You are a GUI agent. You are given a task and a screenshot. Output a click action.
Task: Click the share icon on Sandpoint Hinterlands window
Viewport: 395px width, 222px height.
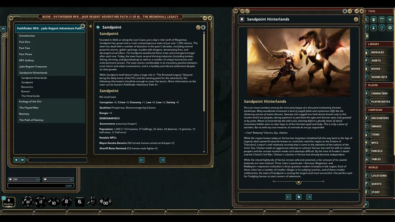click(350, 11)
